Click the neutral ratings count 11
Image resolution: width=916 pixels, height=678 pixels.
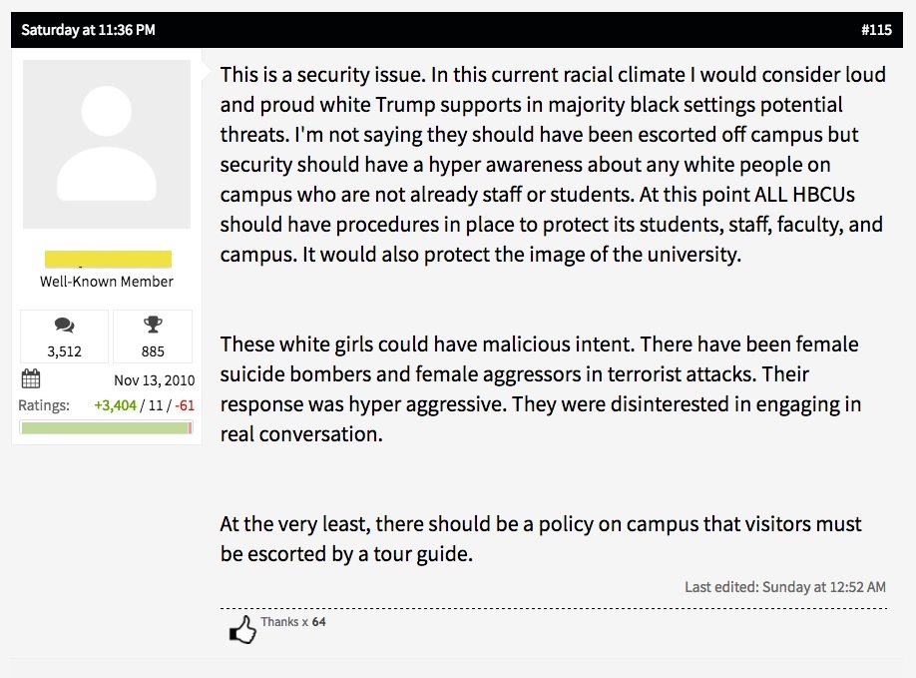coord(156,405)
